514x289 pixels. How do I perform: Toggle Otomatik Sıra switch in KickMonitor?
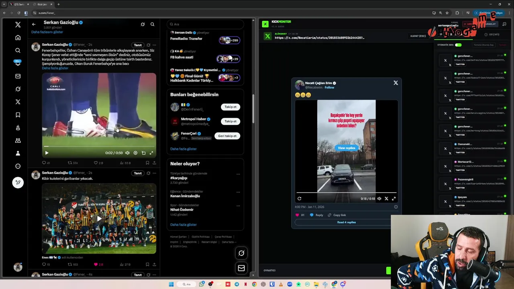pyautogui.click(x=458, y=45)
